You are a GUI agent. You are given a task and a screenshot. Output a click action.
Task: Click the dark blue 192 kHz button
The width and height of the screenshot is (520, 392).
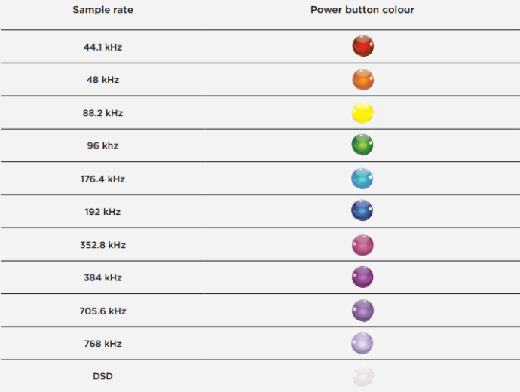[362, 211]
